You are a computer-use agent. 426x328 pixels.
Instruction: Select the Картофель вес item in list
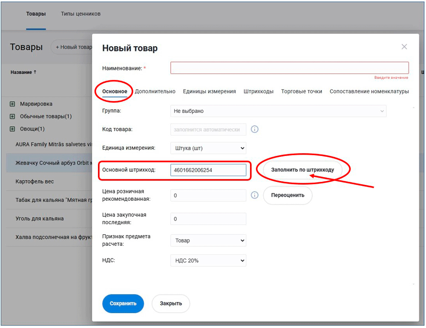[x=35, y=181]
